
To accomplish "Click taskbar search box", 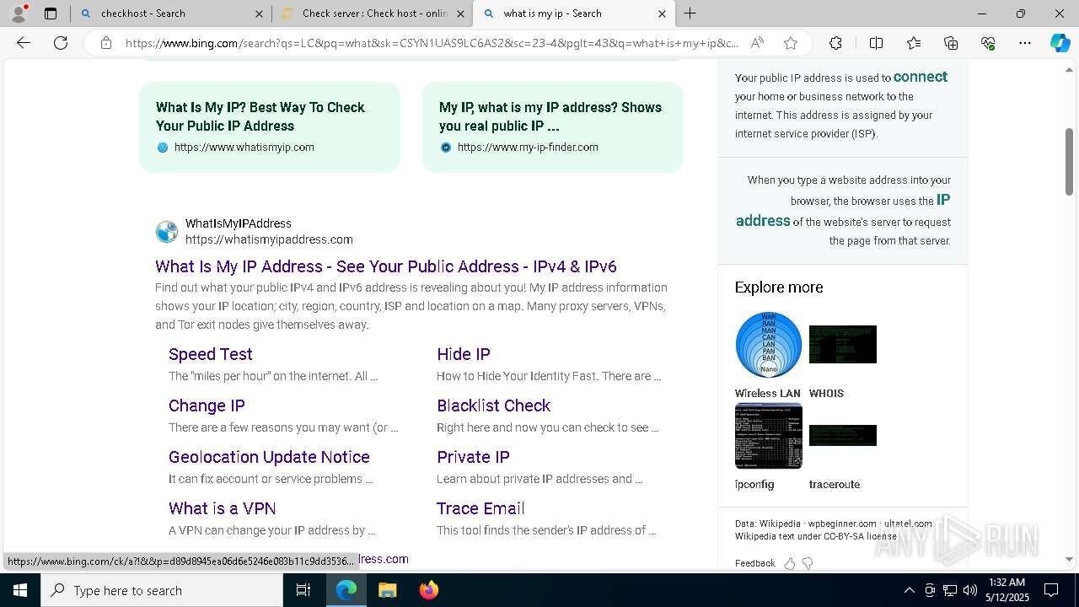I will (x=162, y=590).
